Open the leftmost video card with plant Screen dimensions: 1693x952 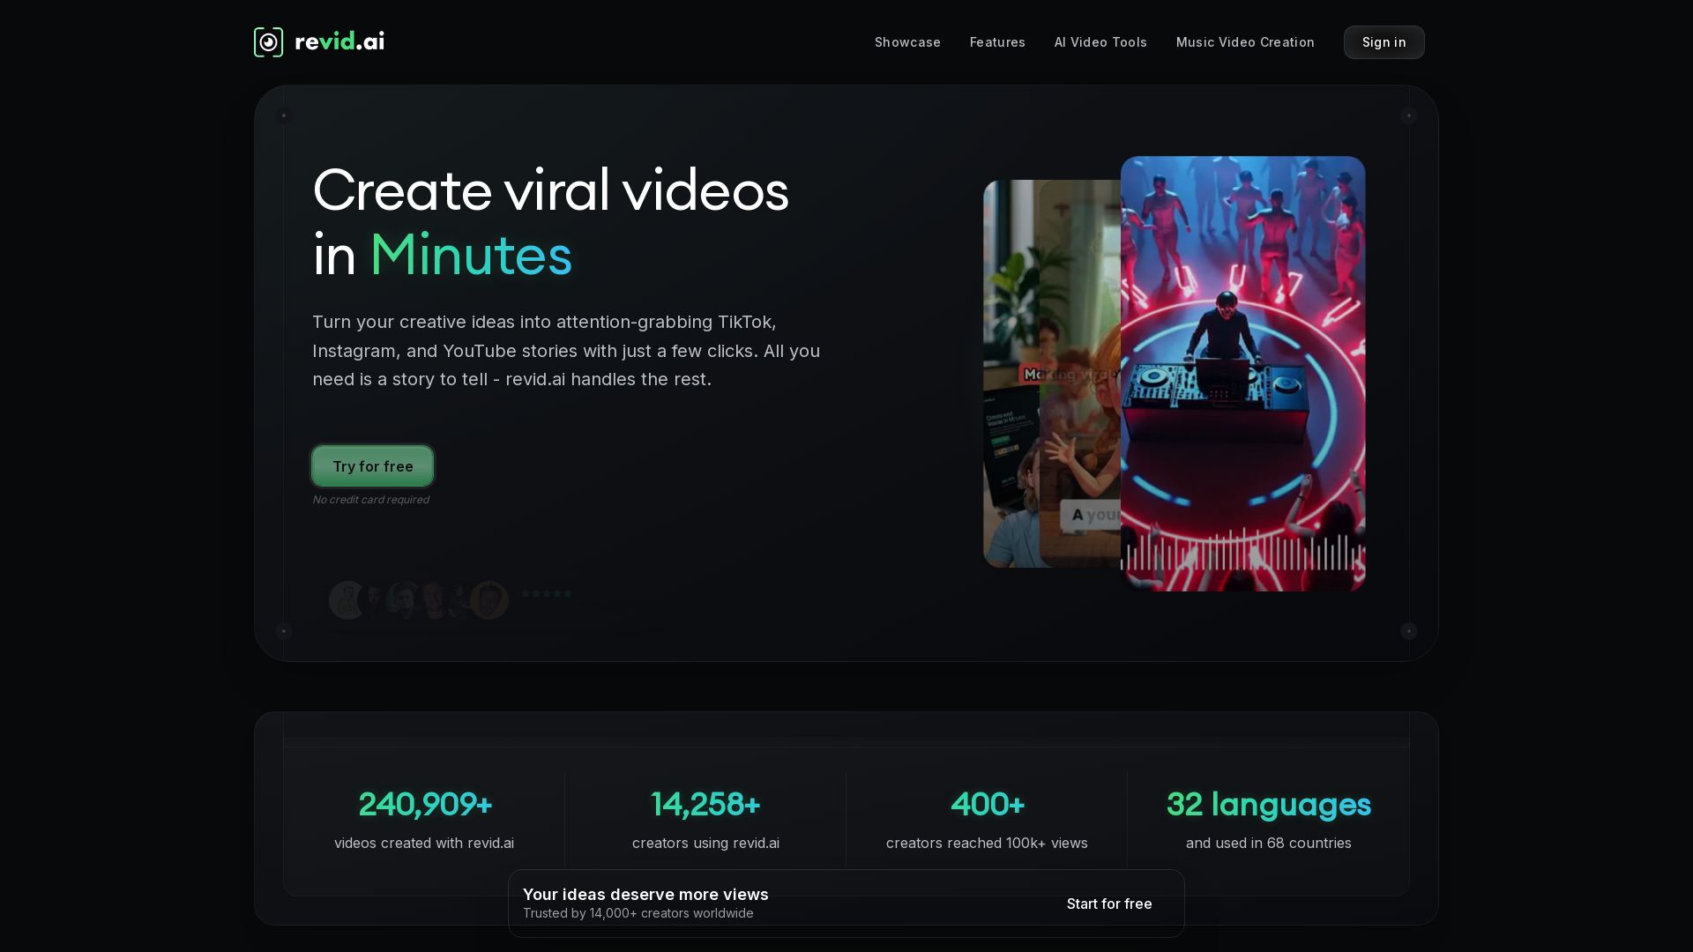(x=1011, y=374)
